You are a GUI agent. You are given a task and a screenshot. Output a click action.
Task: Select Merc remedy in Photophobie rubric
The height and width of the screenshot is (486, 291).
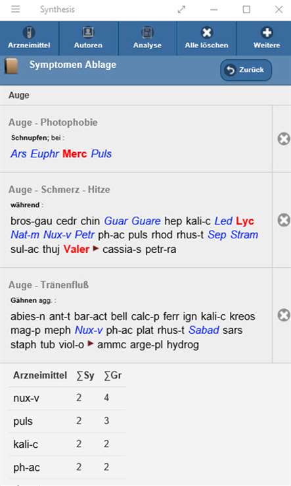(x=74, y=153)
